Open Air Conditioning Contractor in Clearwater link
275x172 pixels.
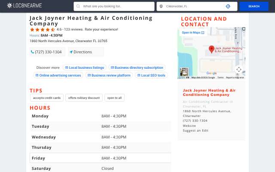[208, 104]
